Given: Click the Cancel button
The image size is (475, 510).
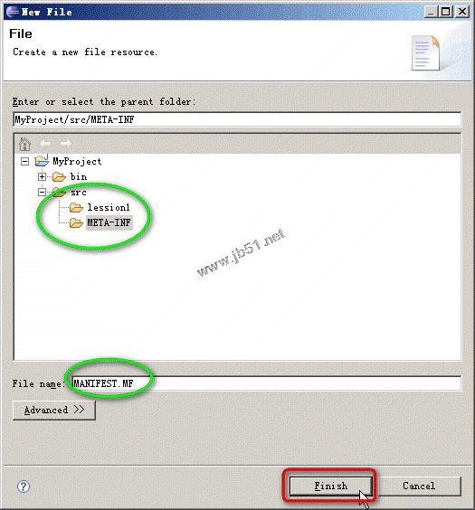Looking at the screenshot, I should tap(419, 486).
